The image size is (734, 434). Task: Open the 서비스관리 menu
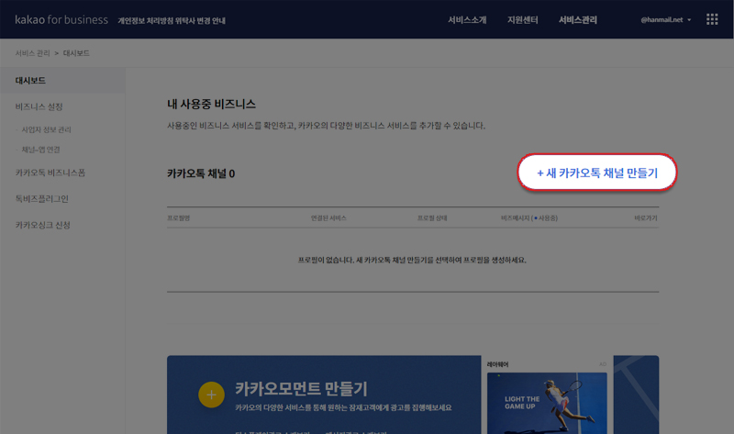(x=578, y=19)
